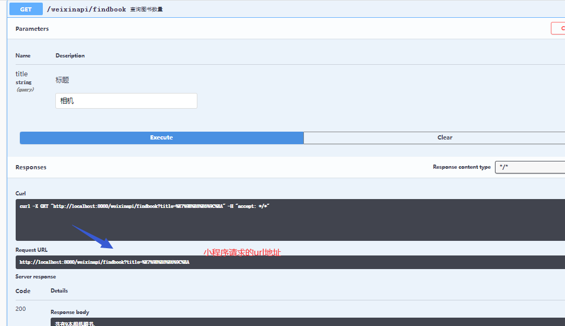The width and height of the screenshot is (565, 326).
Task: Click the Response body label
Action: (x=70, y=312)
